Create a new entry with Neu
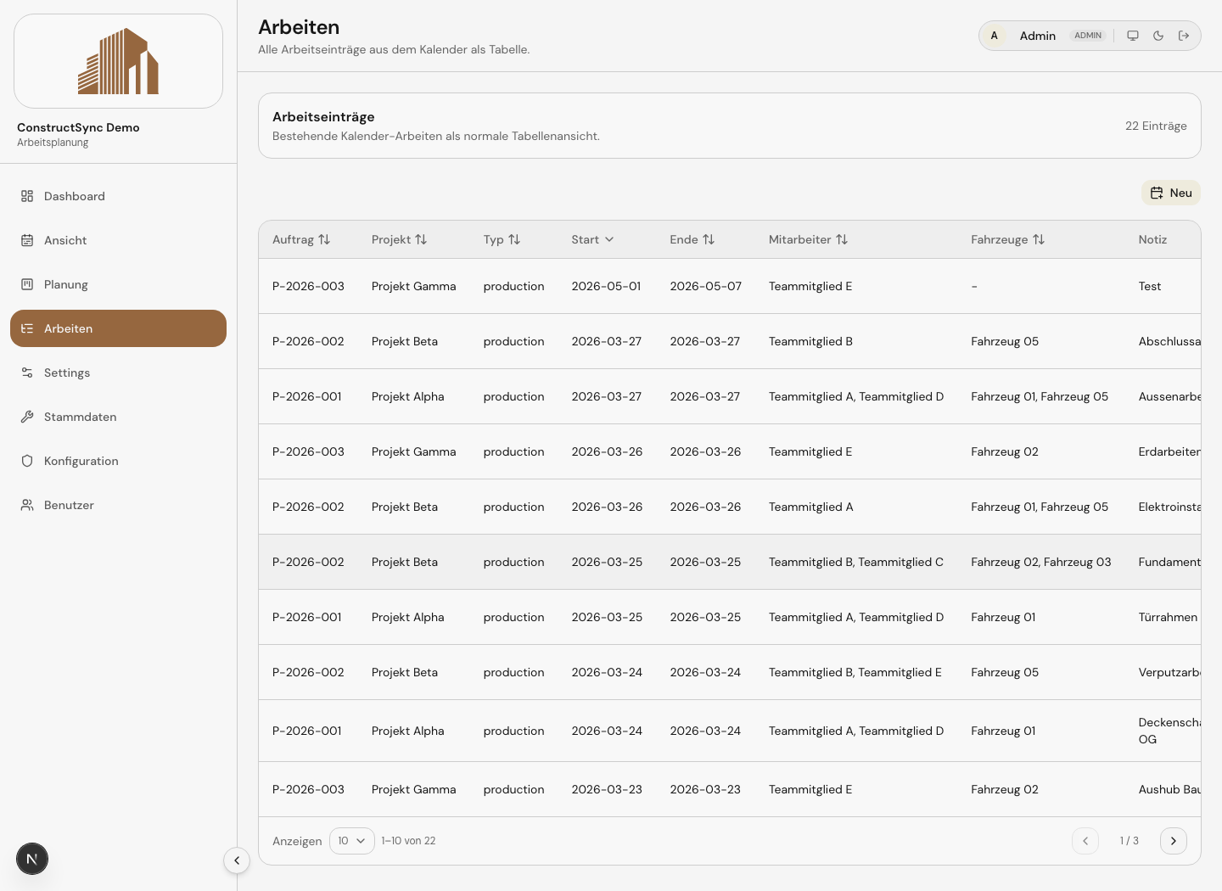 (x=1171, y=193)
